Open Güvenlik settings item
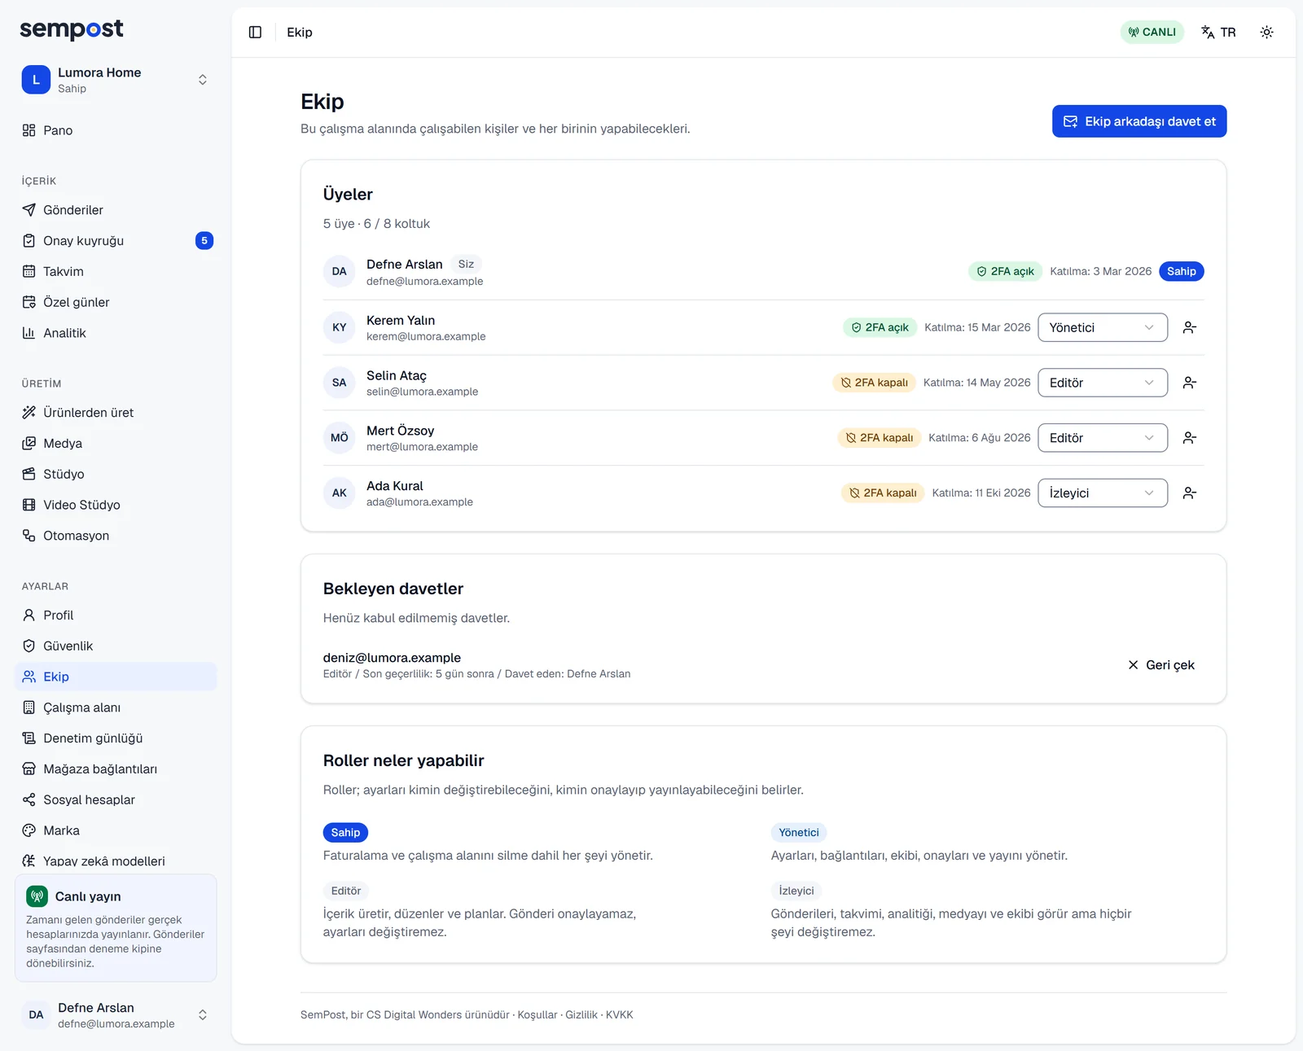 [x=116, y=646]
